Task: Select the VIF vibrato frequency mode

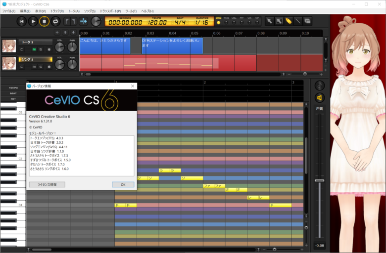Action: 257,22
